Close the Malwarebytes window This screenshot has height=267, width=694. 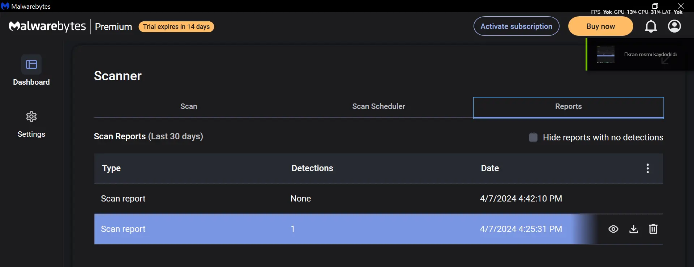pyautogui.click(x=681, y=5)
